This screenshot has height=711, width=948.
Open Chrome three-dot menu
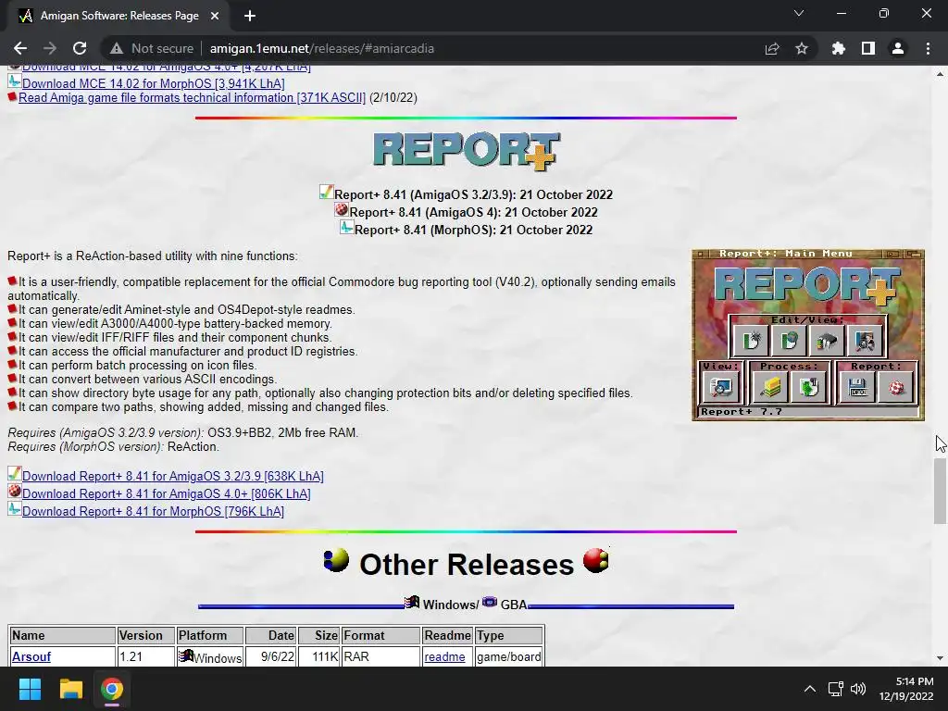pyautogui.click(x=928, y=48)
